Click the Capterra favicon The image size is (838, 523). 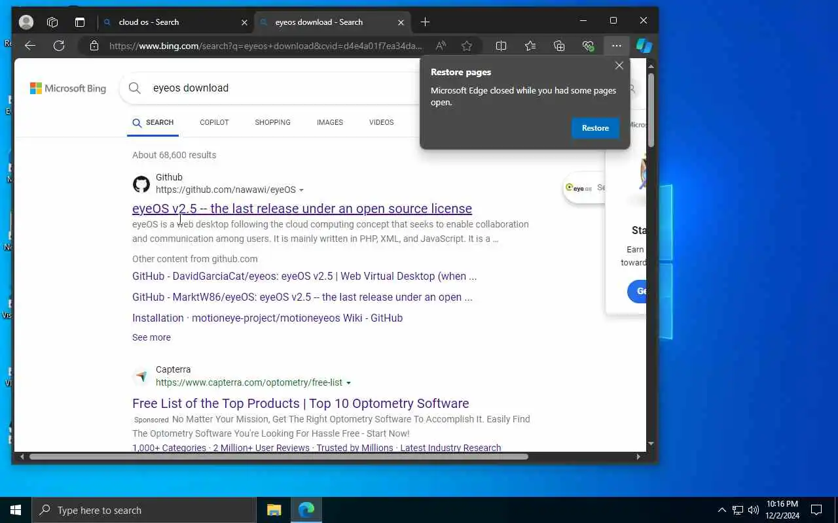(141, 377)
